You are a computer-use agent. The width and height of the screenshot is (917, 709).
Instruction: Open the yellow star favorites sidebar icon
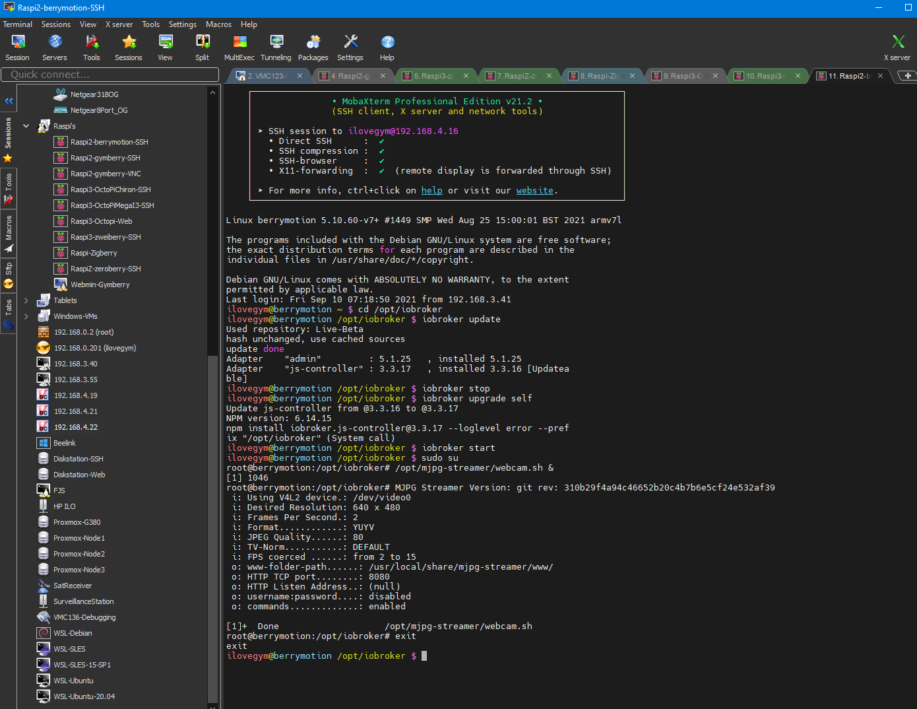pos(8,158)
